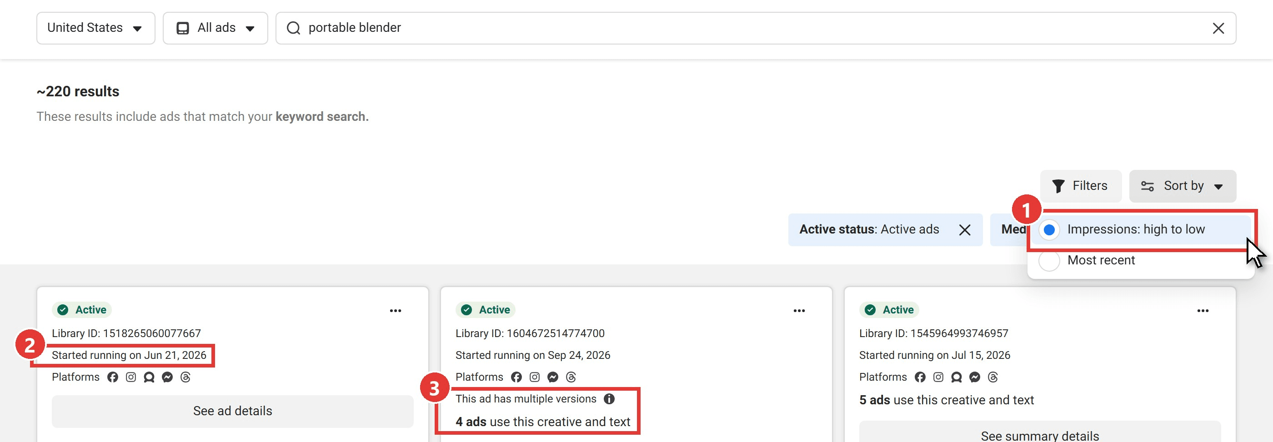Click the Instagram platform icon on the Jun 21 ad
The height and width of the screenshot is (442, 1273).
(x=131, y=377)
